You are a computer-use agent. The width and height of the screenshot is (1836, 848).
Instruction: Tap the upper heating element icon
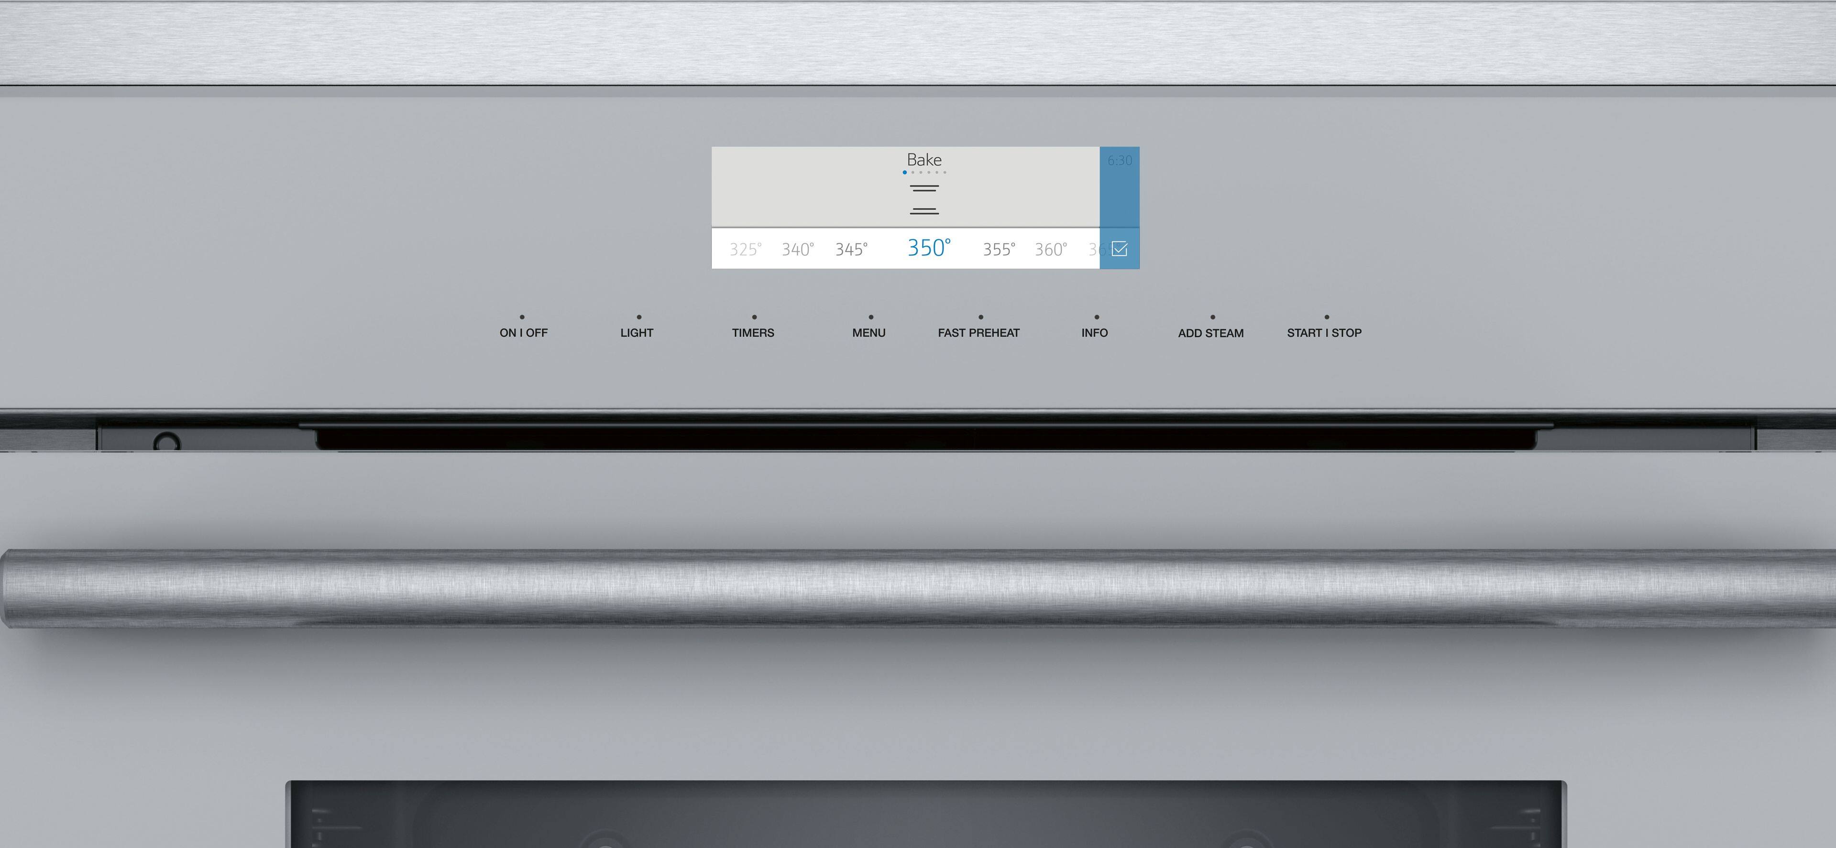tap(924, 189)
